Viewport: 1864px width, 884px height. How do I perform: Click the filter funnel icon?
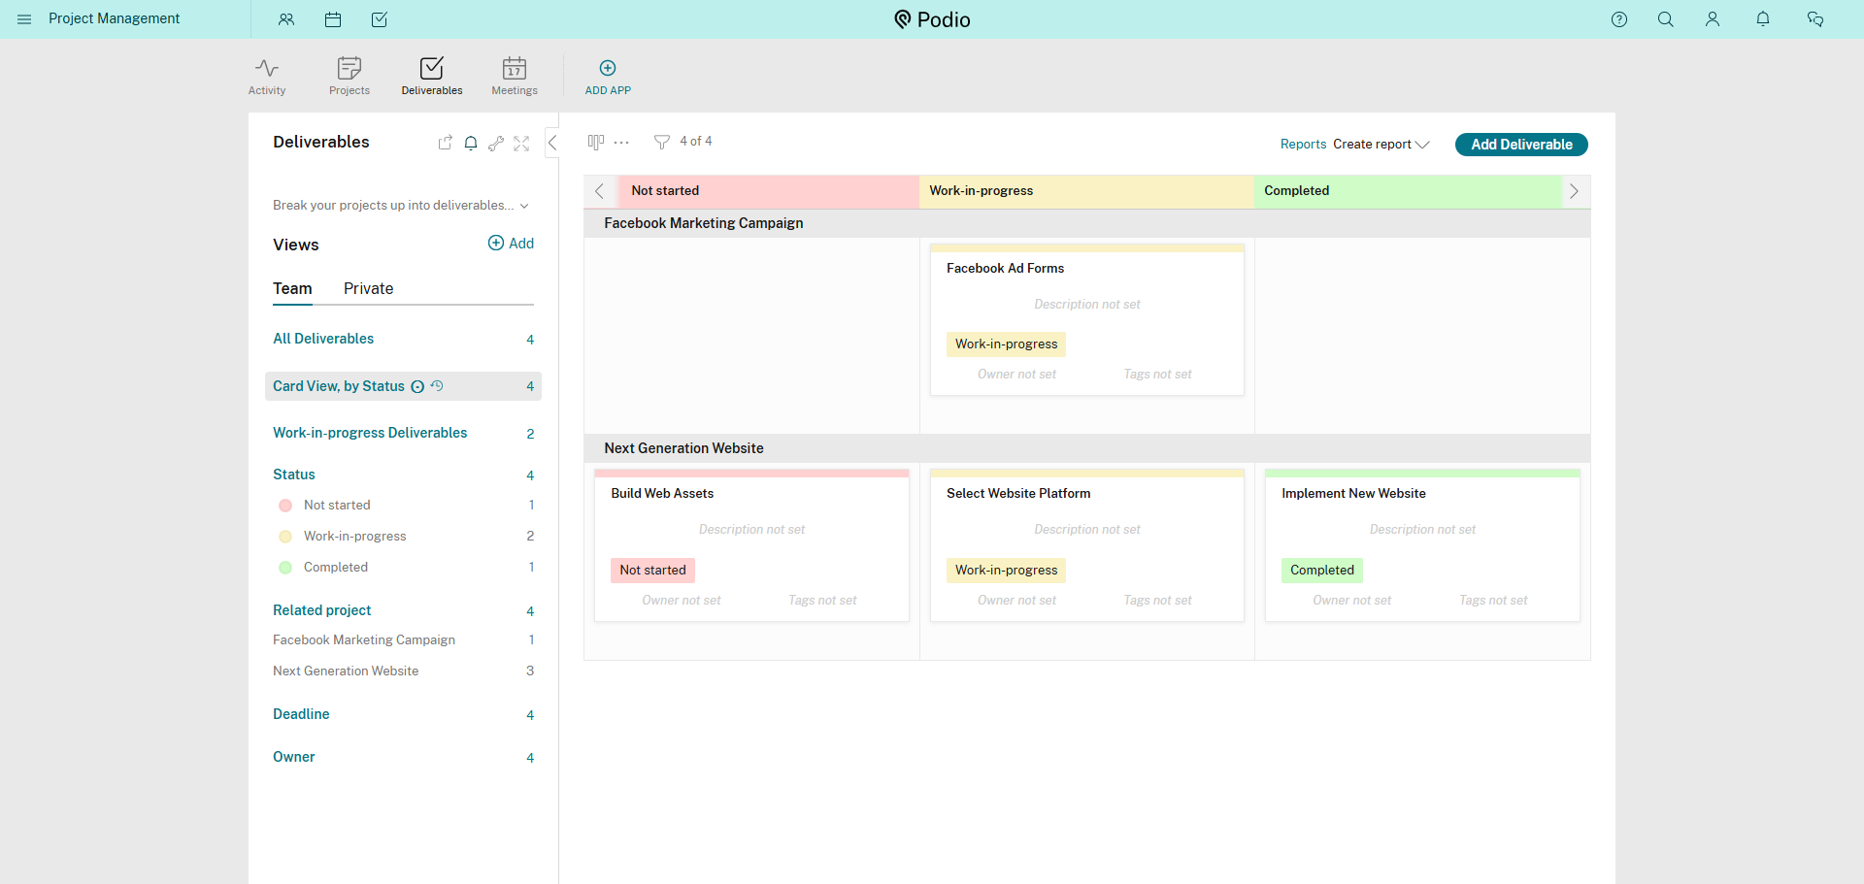click(662, 142)
